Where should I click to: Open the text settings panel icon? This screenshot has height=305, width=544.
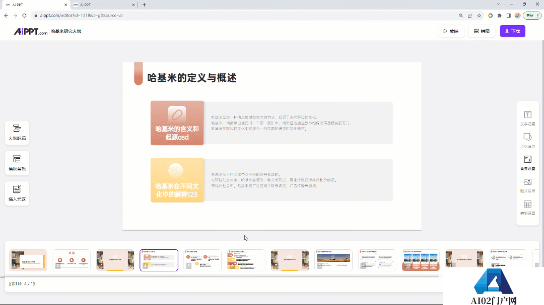(x=527, y=118)
